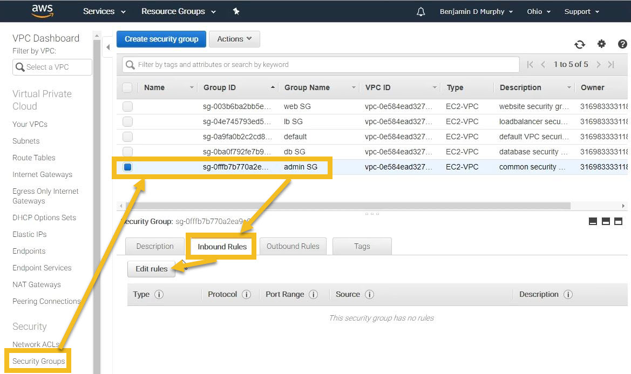Viewport: 631px width, 374px height.
Task: Open VPC ID column filter arrow
Action: pyautogui.click(x=435, y=87)
